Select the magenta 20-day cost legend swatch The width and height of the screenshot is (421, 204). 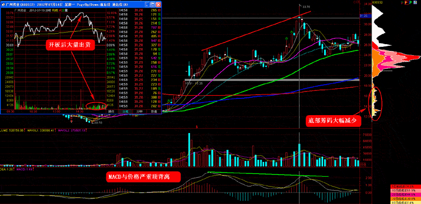click(x=406, y=195)
